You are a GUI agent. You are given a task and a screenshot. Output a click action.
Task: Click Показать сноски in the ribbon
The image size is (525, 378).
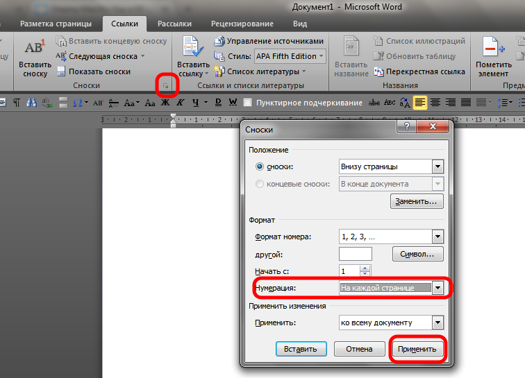click(94, 71)
